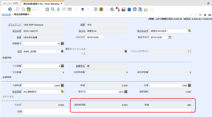The height and width of the screenshot is (117, 212).
Task: Open calculator for 入力数量 field
Action: (x=62, y=66)
